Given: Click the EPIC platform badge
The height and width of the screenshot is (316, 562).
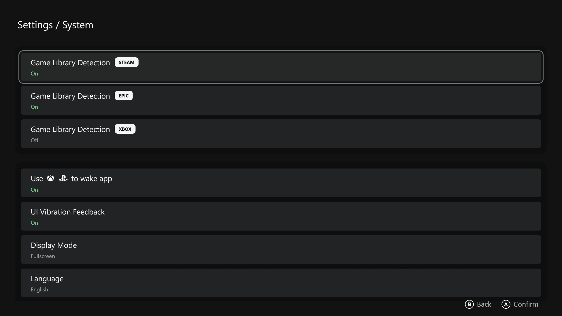Looking at the screenshot, I should 124,95.
